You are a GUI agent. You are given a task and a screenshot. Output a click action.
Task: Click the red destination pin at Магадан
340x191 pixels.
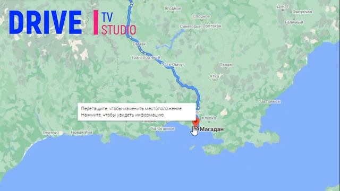(x=196, y=123)
